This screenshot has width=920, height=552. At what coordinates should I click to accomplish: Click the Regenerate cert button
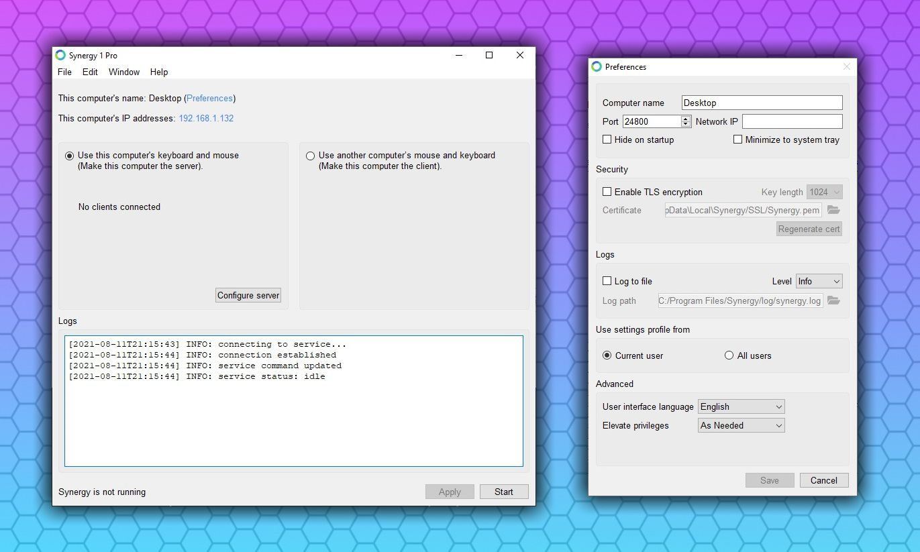[809, 229]
